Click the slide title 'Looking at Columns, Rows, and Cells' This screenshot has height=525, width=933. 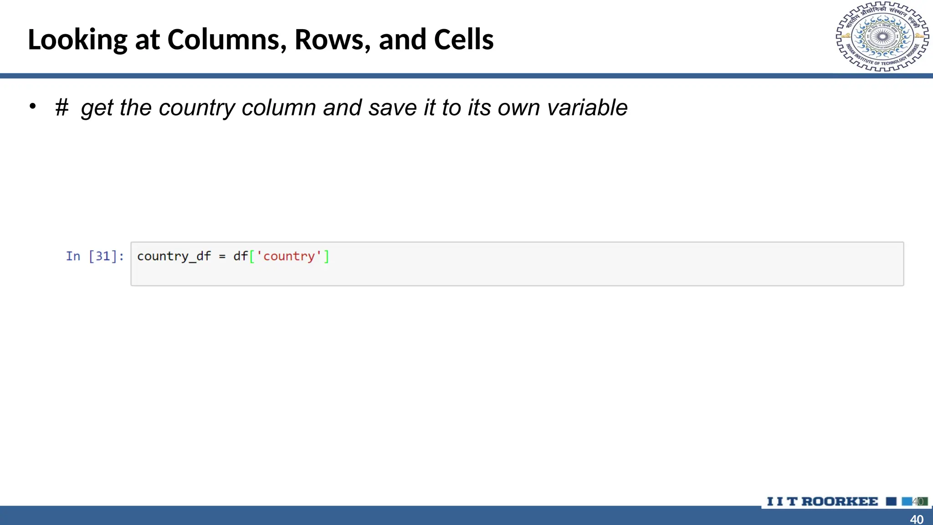pos(261,40)
